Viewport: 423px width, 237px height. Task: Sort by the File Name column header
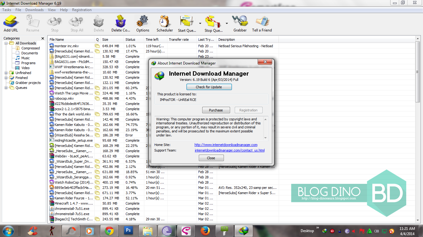71,39
